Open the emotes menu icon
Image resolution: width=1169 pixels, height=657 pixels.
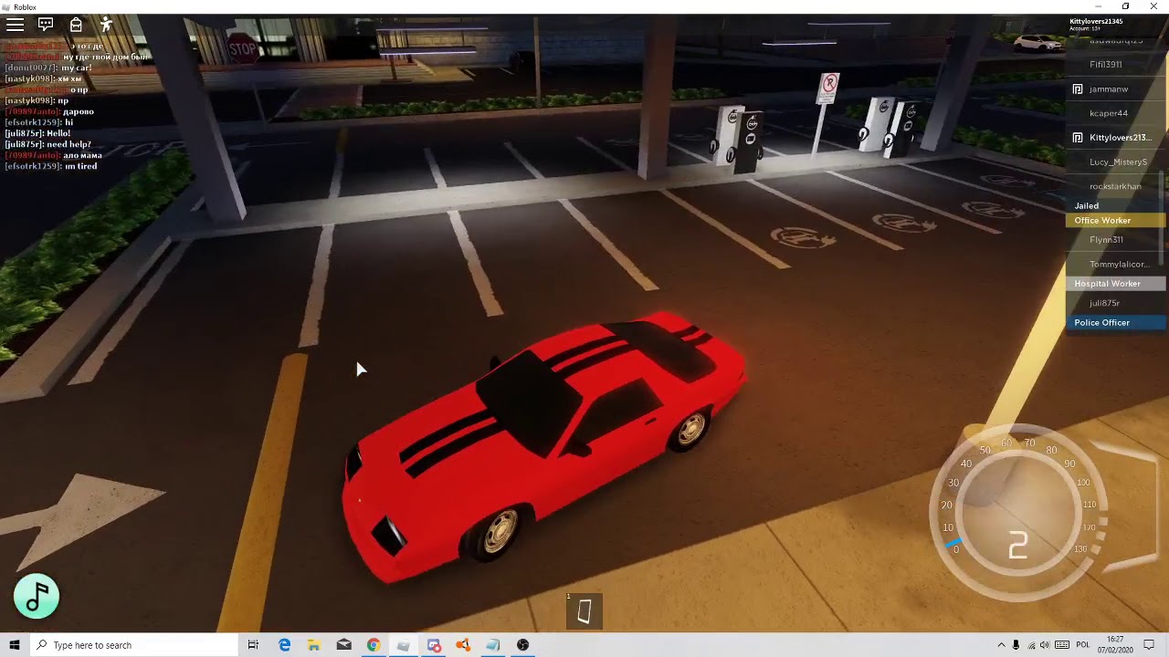tap(106, 25)
